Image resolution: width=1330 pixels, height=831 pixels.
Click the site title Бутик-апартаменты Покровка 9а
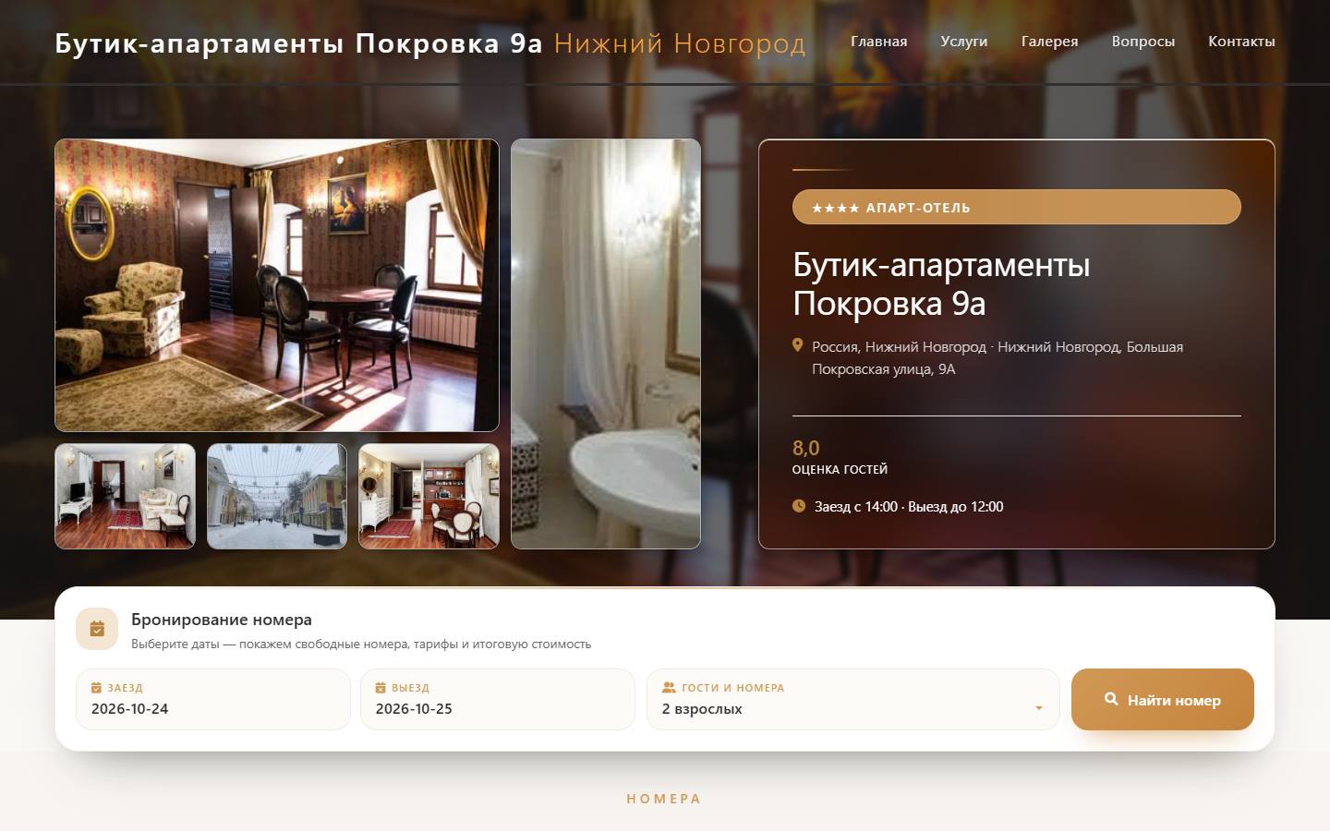pos(298,42)
